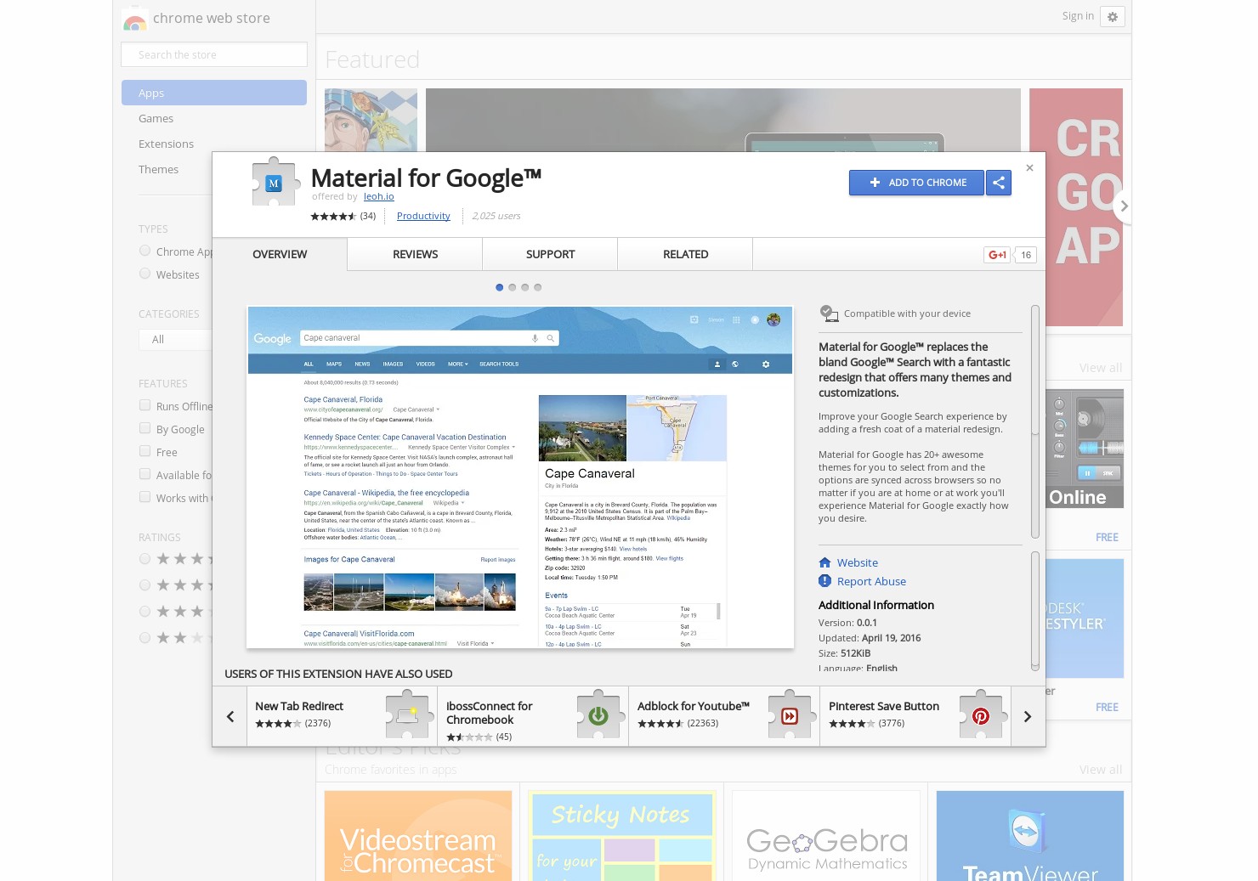Click the G+1 button on the dialog

point(996,254)
